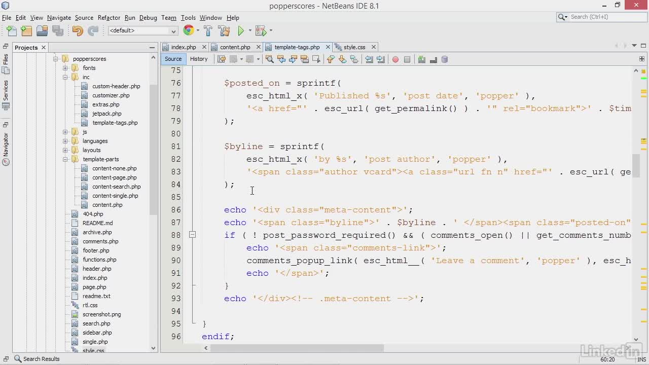649x365 pixels.
Task: Switch to Source view
Action: [173, 59]
